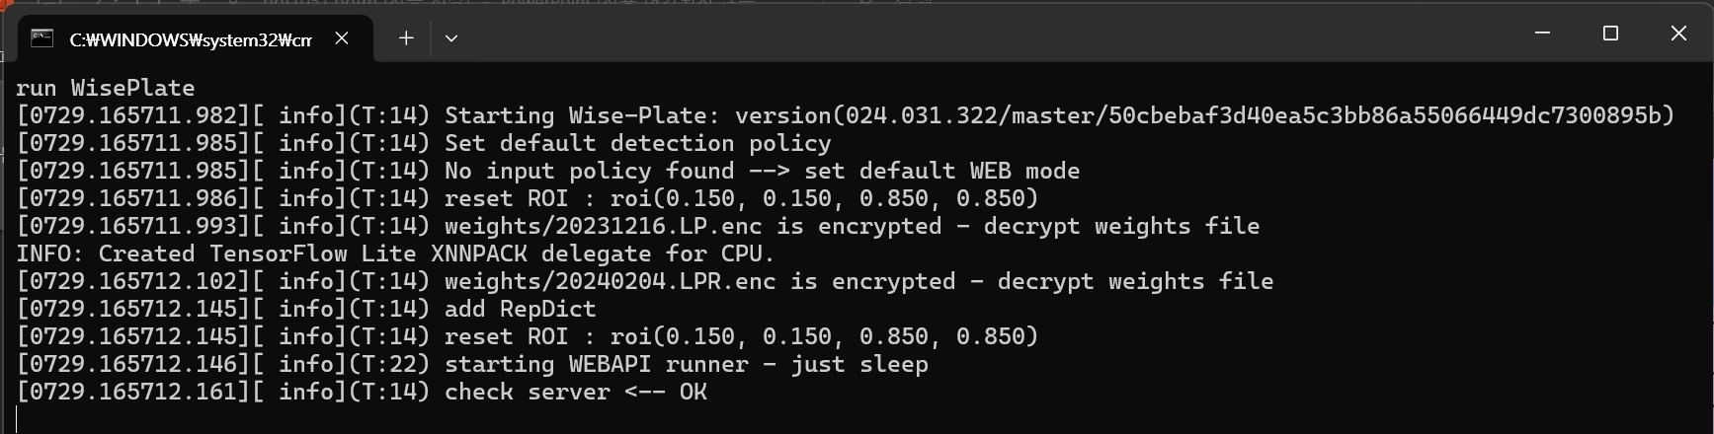Click the blinking cursor on the last line
The width and height of the screenshot is (1714, 434).
tap(18, 419)
